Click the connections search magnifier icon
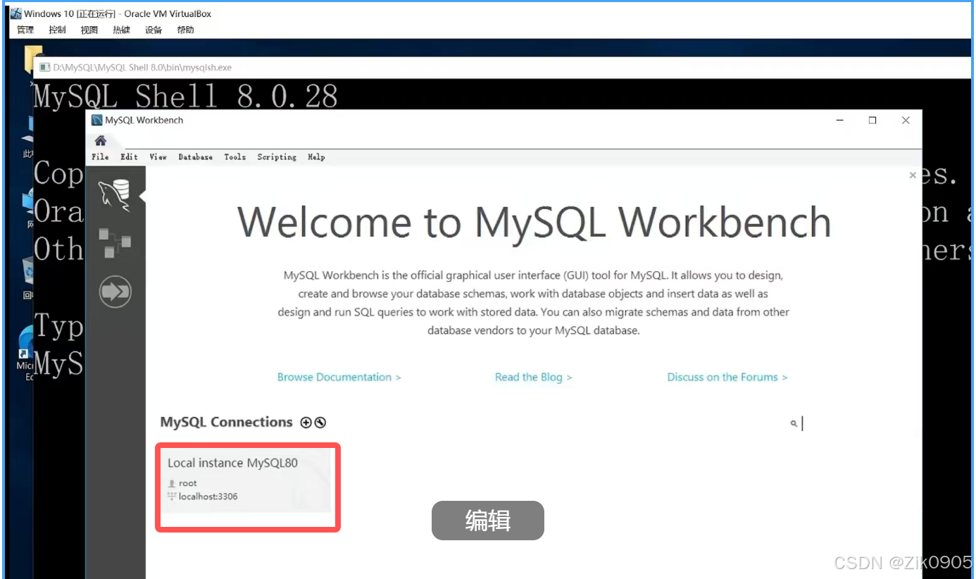Image resolution: width=976 pixels, height=579 pixels. 794,423
